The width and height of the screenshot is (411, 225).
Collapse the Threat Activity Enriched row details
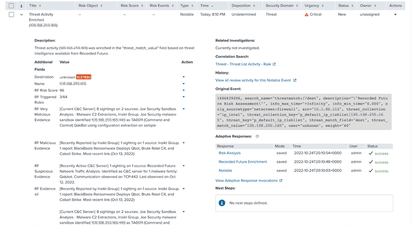(x=21, y=15)
